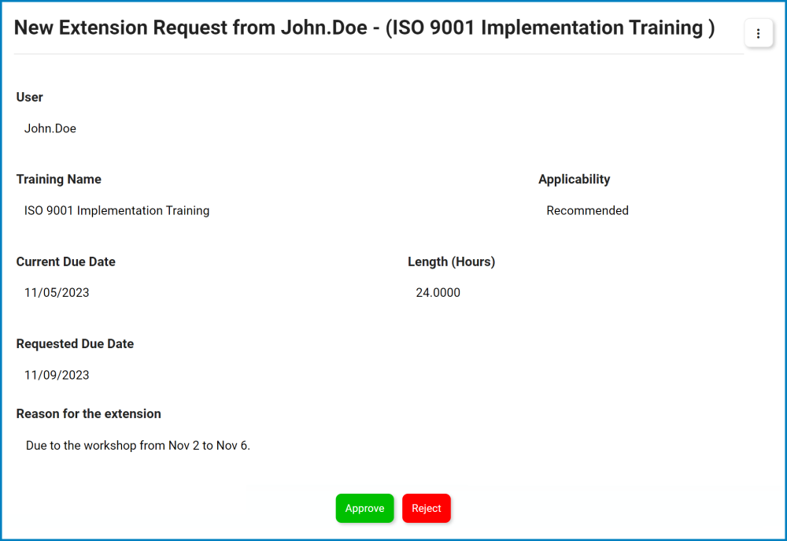Viewport: 787px width, 541px height.
Task: Click the Length value 24.0000
Action: click(436, 292)
